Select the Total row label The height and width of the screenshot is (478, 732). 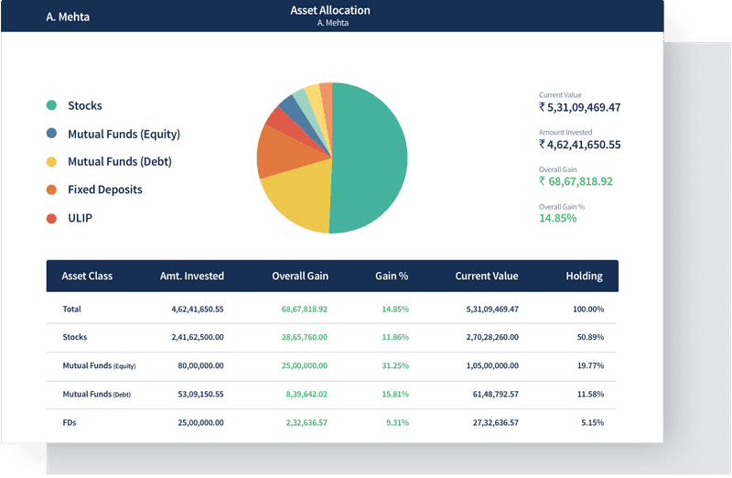pos(72,309)
